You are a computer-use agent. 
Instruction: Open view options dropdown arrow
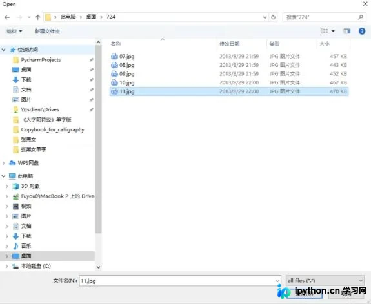click(x=333, y=31)
